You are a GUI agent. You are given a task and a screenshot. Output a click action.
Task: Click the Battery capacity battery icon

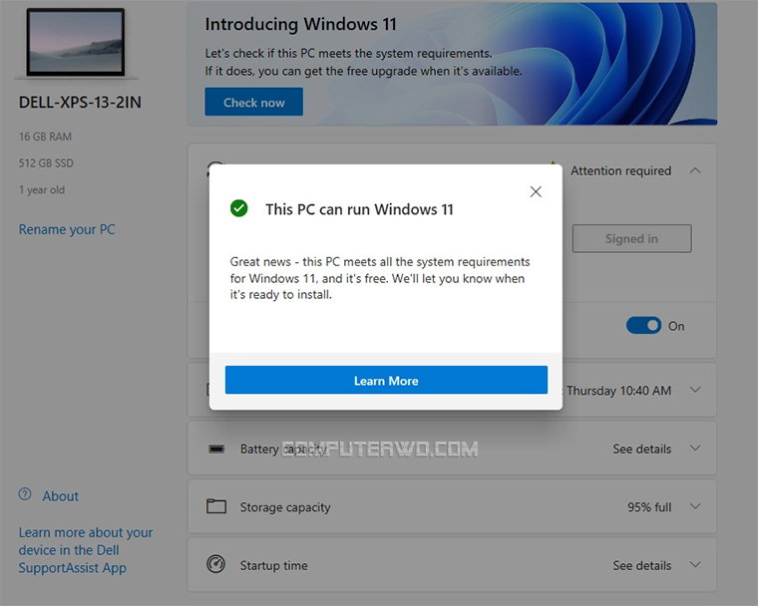click(216, 449)
